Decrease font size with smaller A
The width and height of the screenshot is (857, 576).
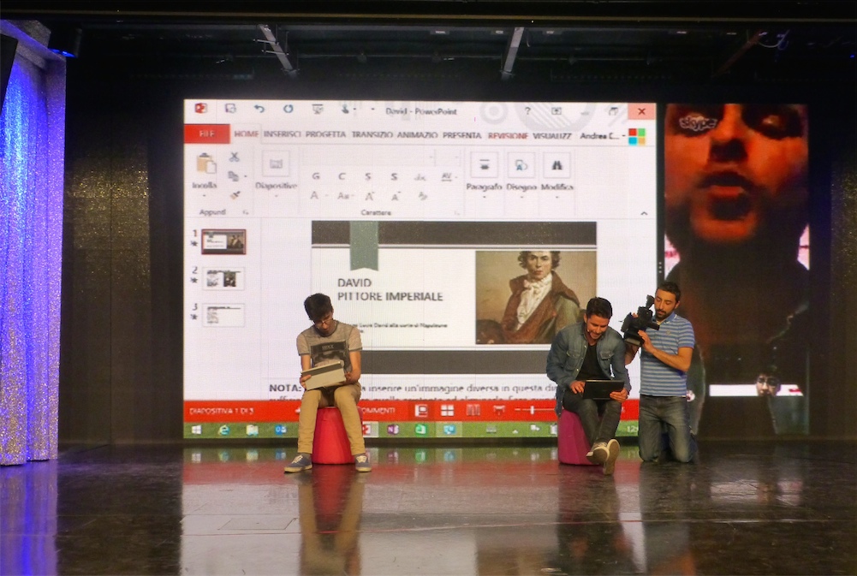point(395,197)
